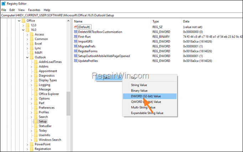Click the registry path address bar
This screenshot has height=152, width=243.
121,15
